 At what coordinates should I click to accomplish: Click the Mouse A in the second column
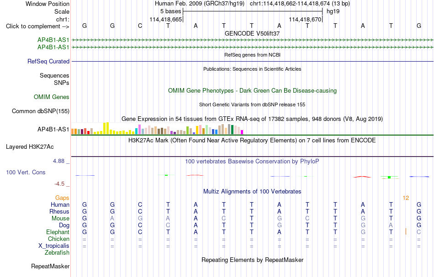click(112, 219)
